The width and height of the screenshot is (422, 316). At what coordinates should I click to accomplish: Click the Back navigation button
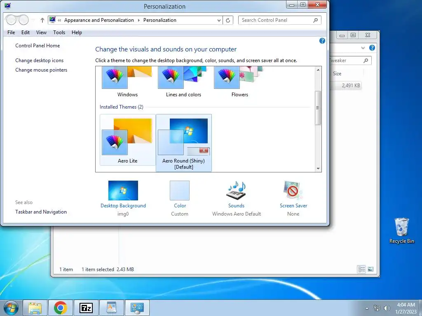11,20
